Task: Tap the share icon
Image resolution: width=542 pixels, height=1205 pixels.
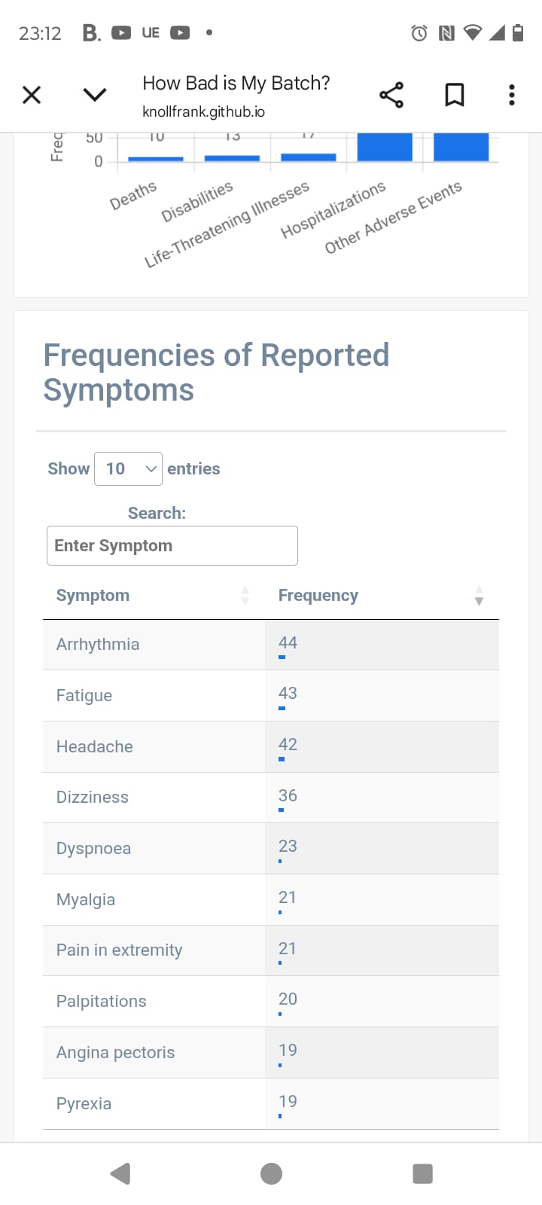Action: 391,95
